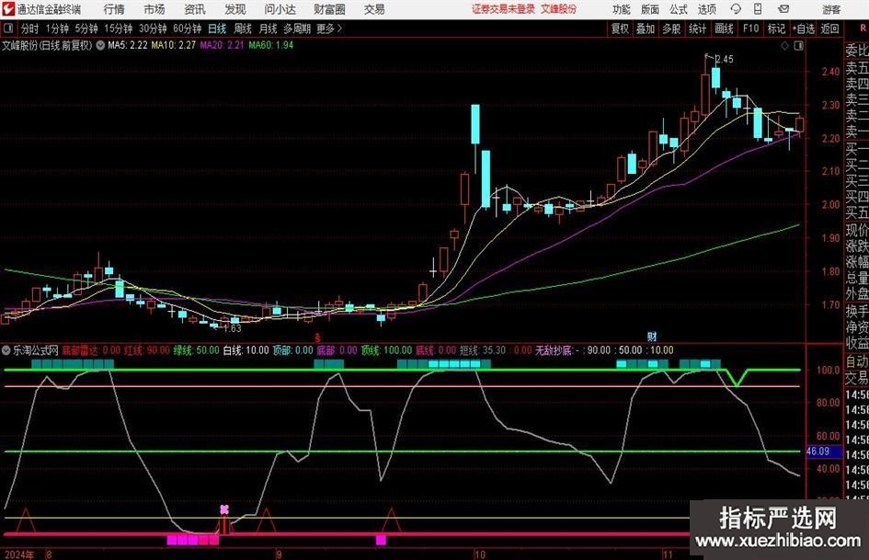Toggle the left panel icon beside 分时
The height and width of the screenshot is (560, 869).
click(8, 29)
